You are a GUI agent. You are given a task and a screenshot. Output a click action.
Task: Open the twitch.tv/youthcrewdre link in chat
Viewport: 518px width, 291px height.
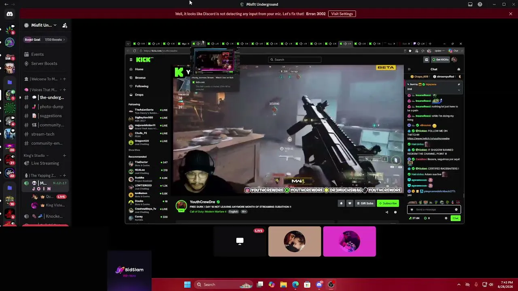(428, 139)
